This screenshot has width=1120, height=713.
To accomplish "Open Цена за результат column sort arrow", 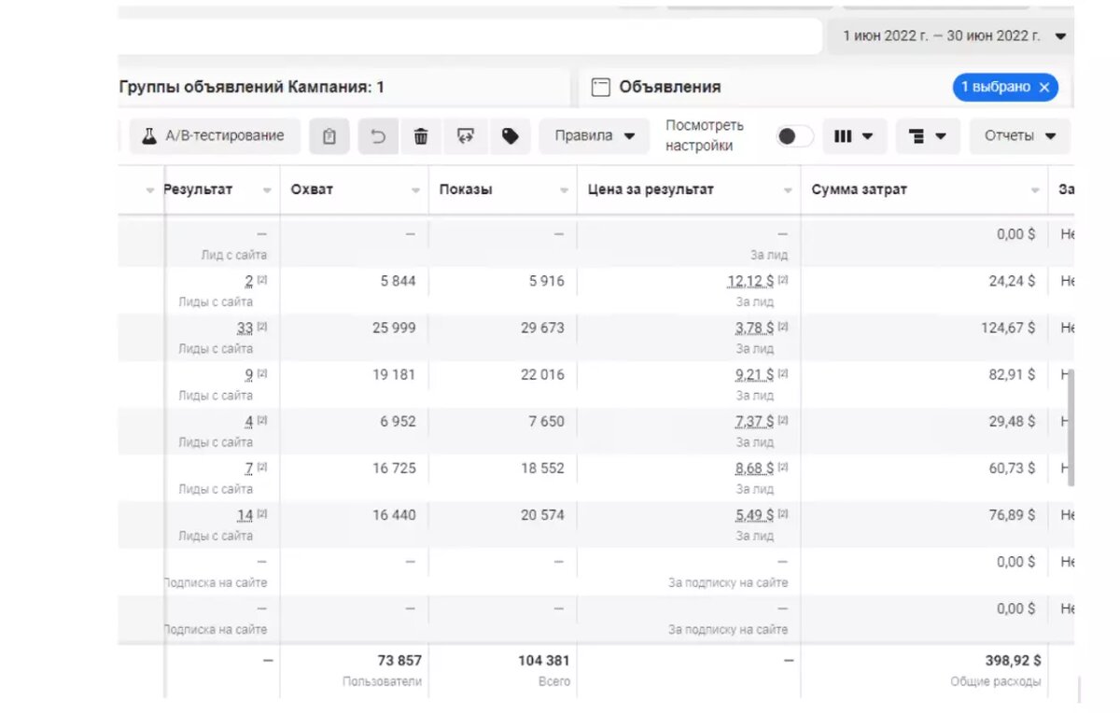I will coord(787,190).
